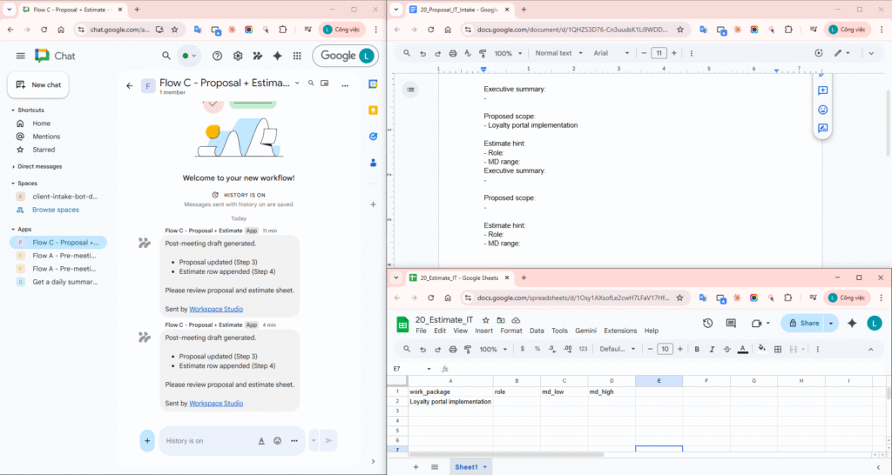The height and width of the screenshot is (475, 892).
Task: Click the fill color bucket in Sheets
Action: tap(762, 349)
